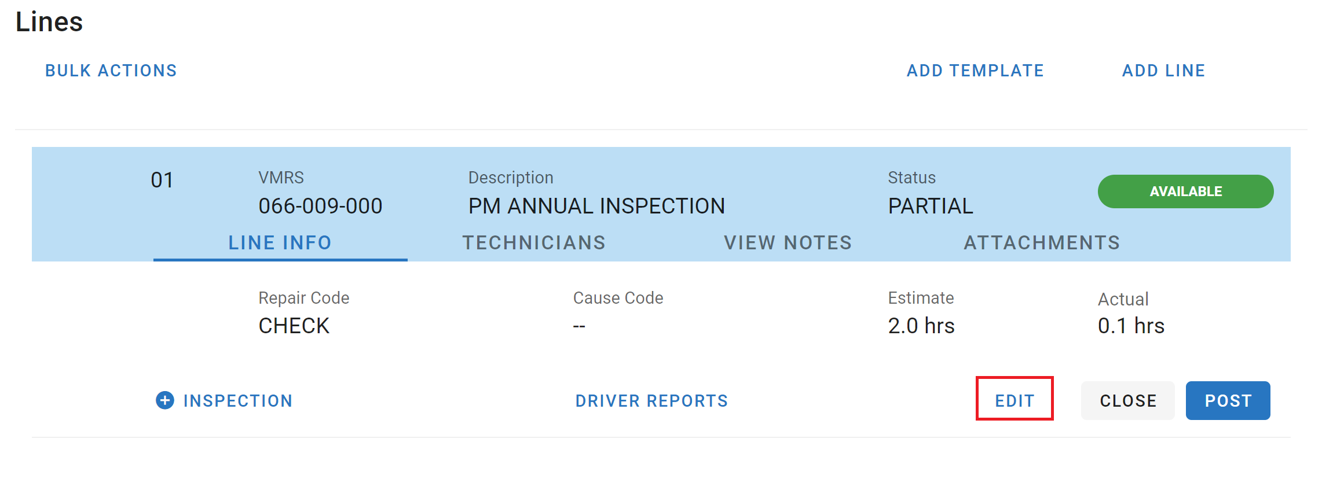Open Driver Reports link
Image resolution: width=1322 pixels, height=479 pixels.
651,401
